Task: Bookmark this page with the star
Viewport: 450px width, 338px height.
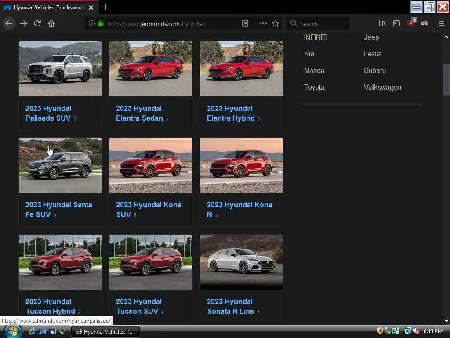Action: (x=276, y=23)
